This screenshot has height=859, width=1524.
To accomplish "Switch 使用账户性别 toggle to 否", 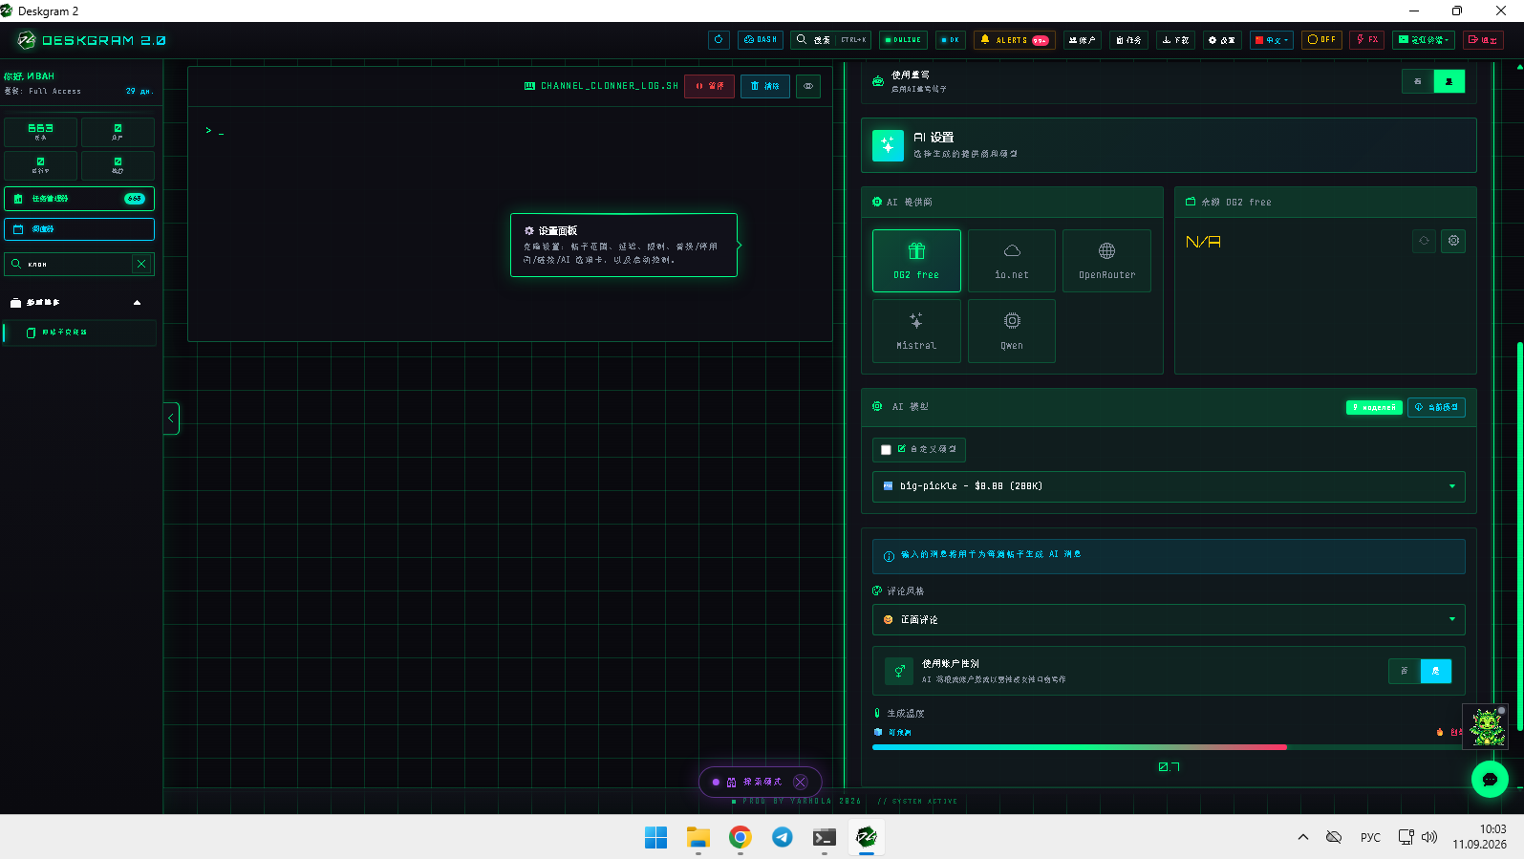I will coord(1405,671).
